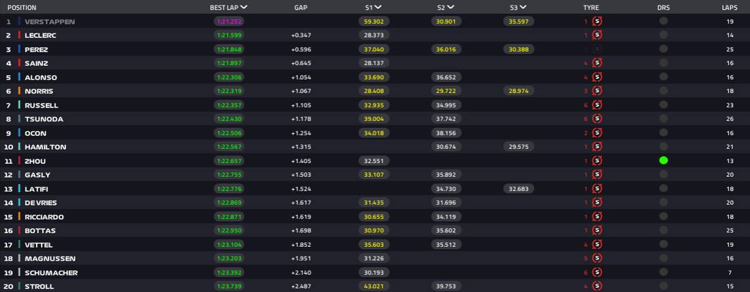Click Alonso's DRS indicator dot
This screenshot has height=292, width=750.
click(663, 77)
